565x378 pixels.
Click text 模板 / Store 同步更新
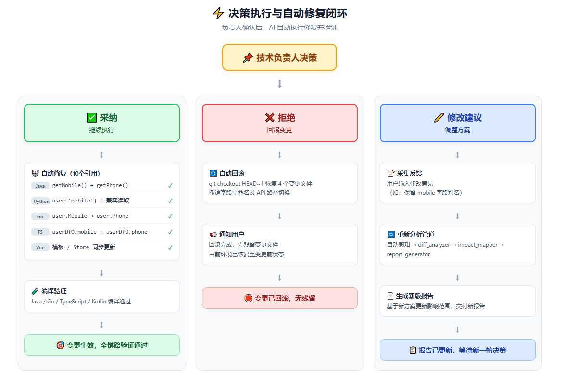coord(84,247)
